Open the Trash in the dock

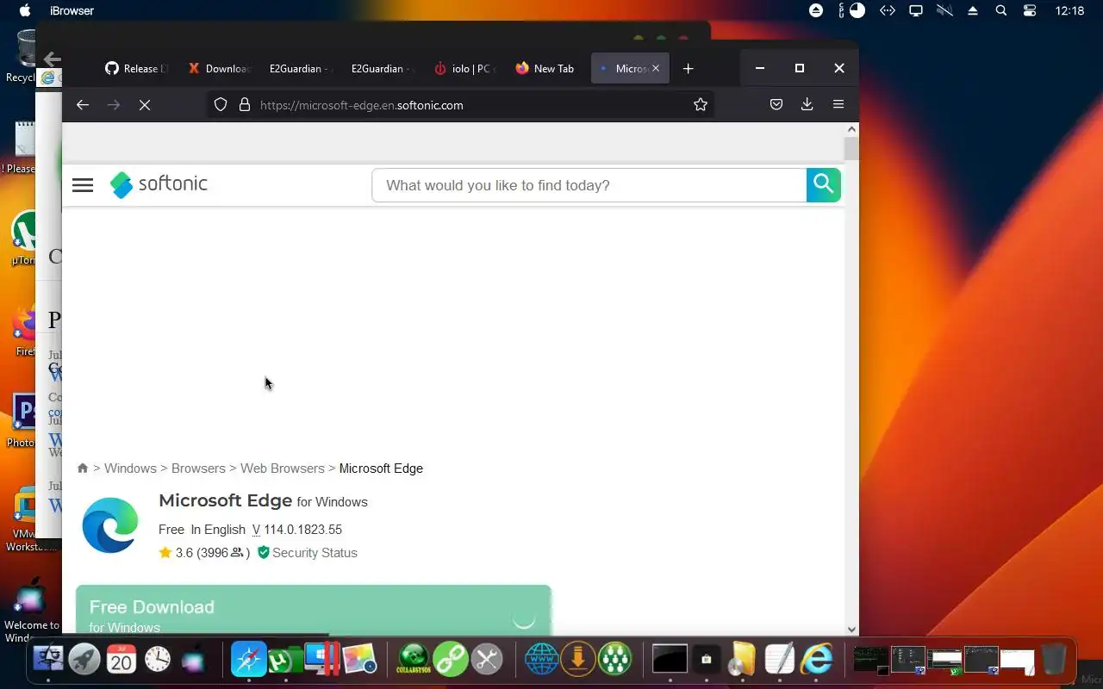click(1053, 660)
